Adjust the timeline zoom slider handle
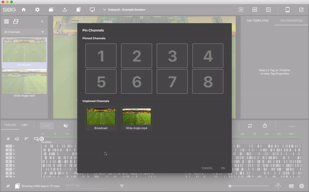The height and width of the screenshot is (192, 309). [230, 186]
